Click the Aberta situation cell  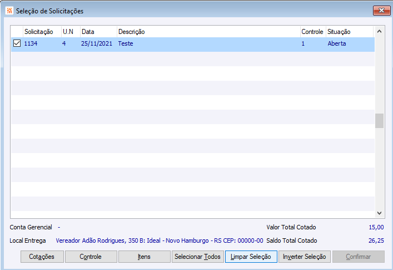pos(337,43)
